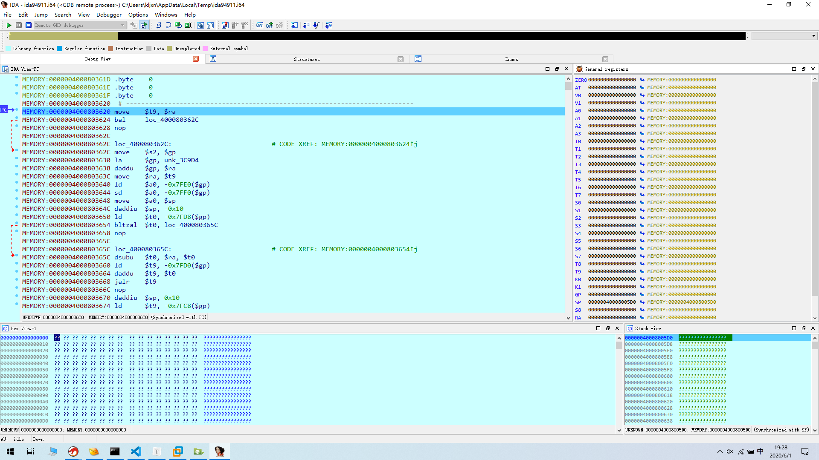Click the Run to cursor icon
This screenshot has height=460, width=819.
(x=188, y=25)
